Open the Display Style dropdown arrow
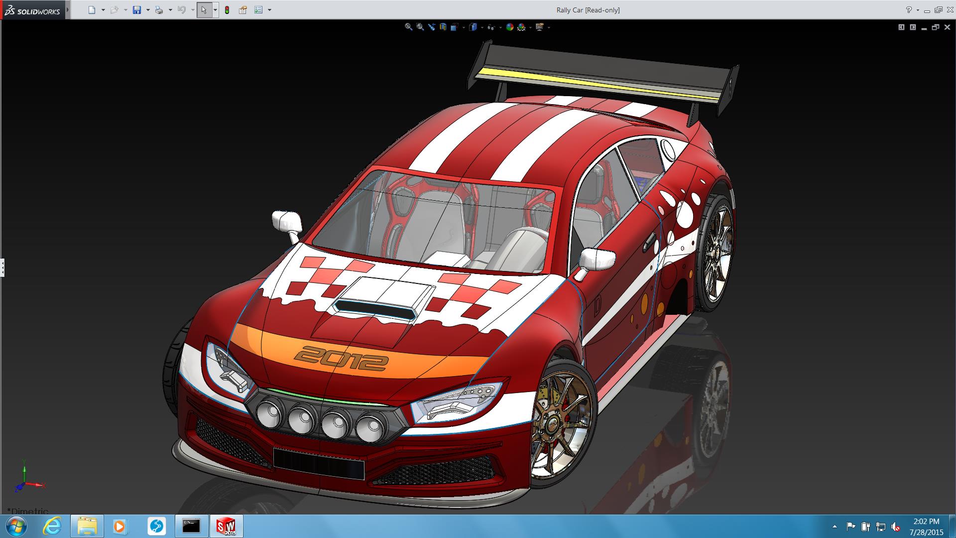 tap(482, 28)
